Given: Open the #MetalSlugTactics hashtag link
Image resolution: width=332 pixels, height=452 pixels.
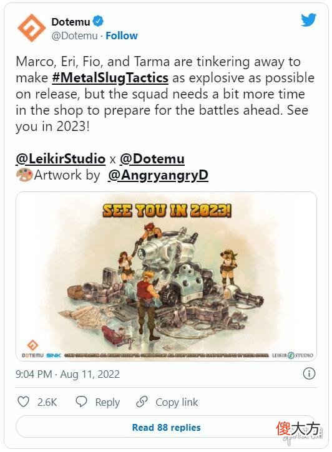Looking at the screenshot, I should point(110,78).
